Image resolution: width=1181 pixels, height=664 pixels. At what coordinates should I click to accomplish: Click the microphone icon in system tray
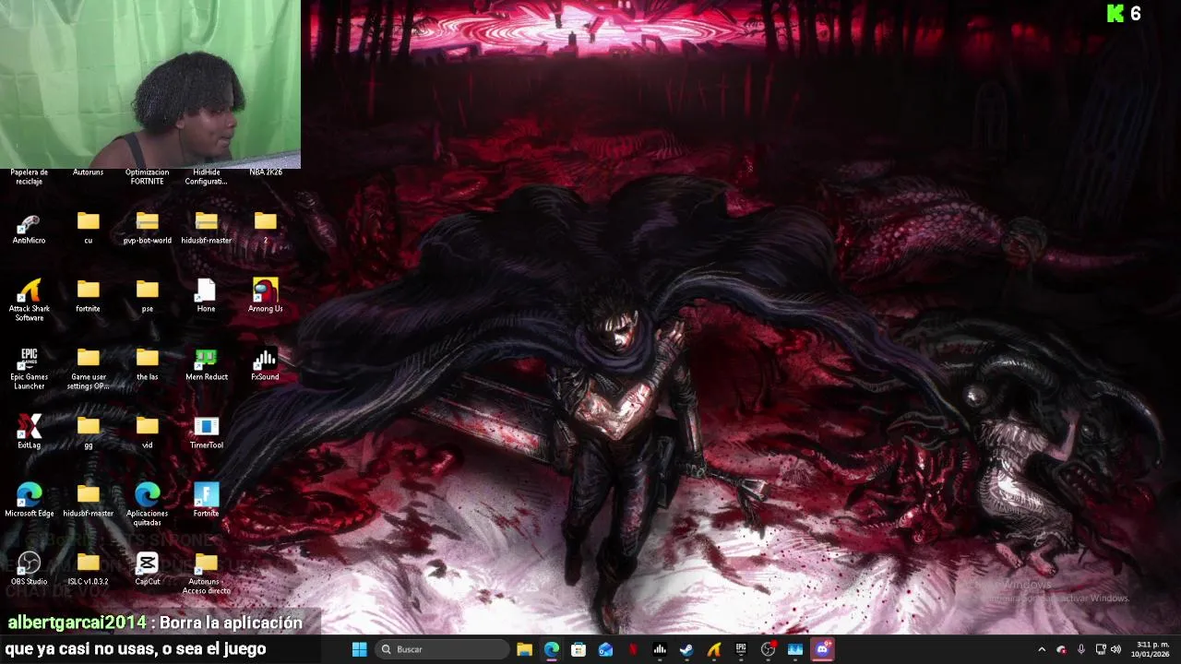[x=1080, y=649]
